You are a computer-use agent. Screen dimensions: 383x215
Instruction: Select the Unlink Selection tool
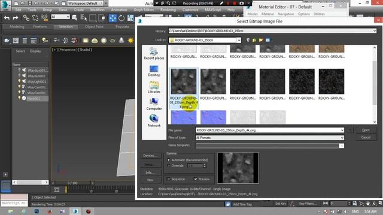pos(35,18)
